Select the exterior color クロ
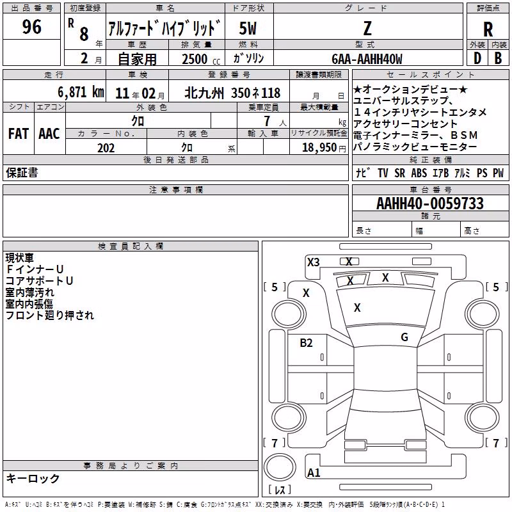 138,121
